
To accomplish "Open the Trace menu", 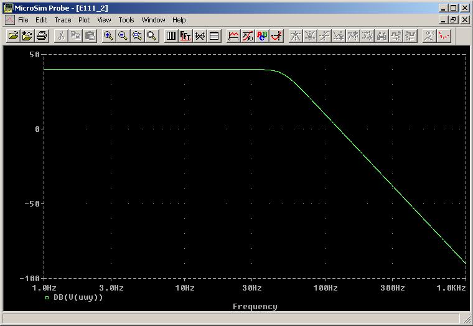I will [x=63, y=20].
